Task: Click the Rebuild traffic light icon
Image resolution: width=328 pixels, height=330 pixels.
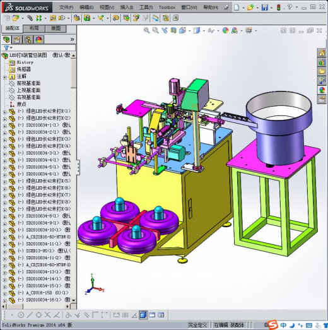Action: pos(279,8)
